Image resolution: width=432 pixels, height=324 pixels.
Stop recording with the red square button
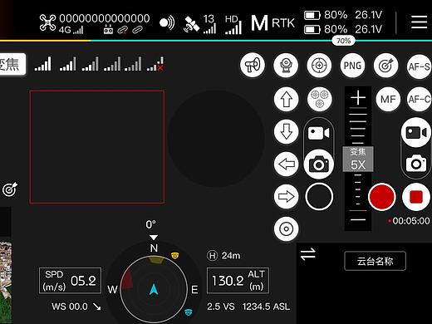(x=416, y=197)
